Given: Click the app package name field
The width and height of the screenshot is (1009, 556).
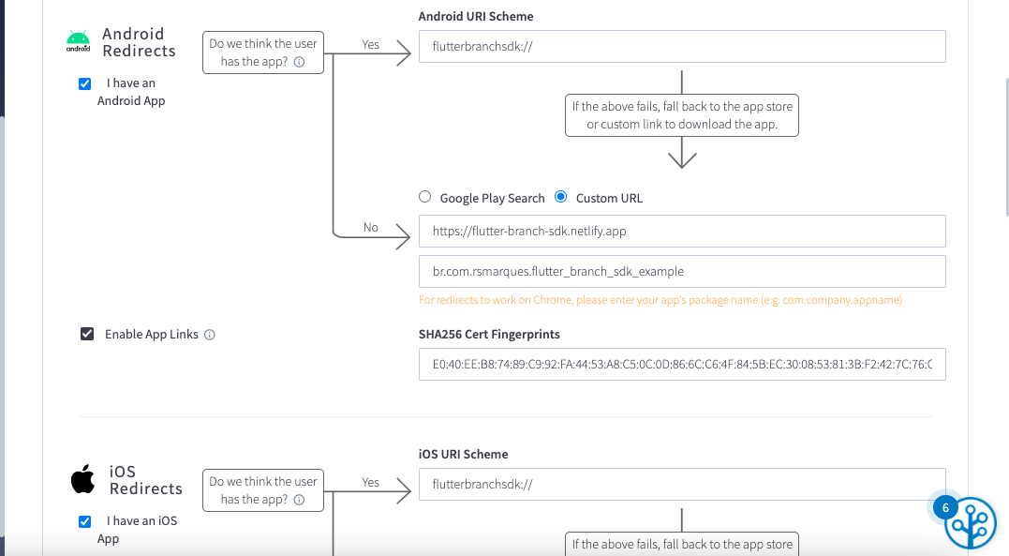Looking at the screenshot, I should [681, 271].
